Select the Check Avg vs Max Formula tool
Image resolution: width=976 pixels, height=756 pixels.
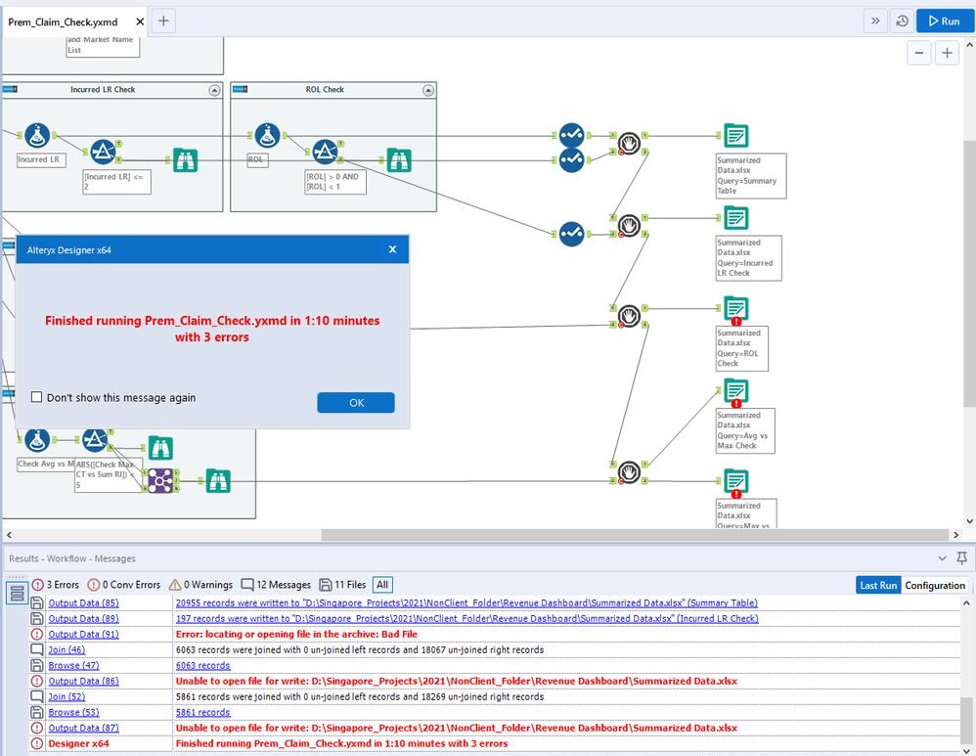pyautogui.click(x=37, y=440)
